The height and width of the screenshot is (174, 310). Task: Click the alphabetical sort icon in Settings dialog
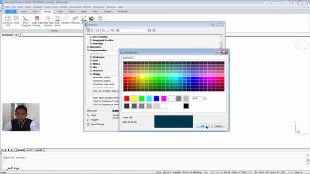(93, 30)
